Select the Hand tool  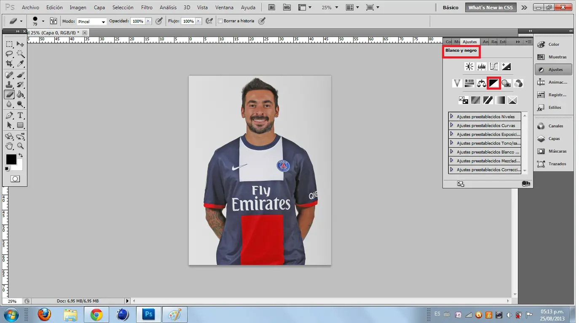9,146
